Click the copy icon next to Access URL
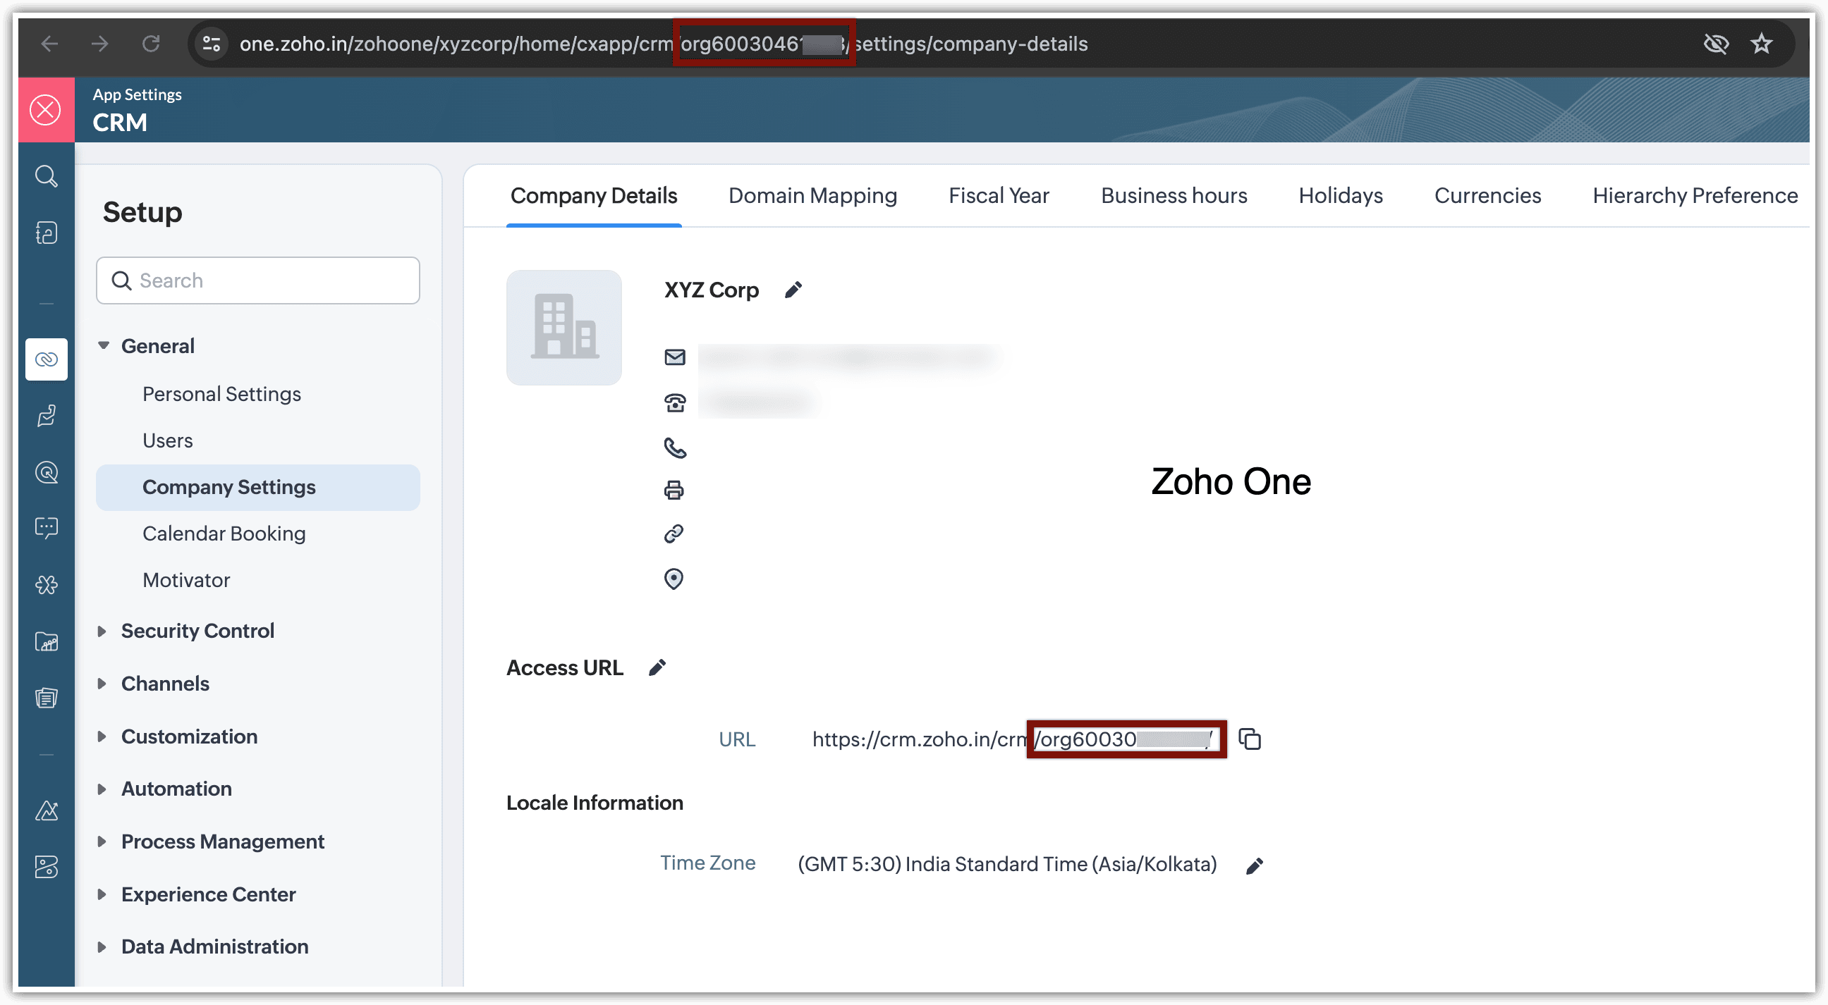 coord(1249,739)
